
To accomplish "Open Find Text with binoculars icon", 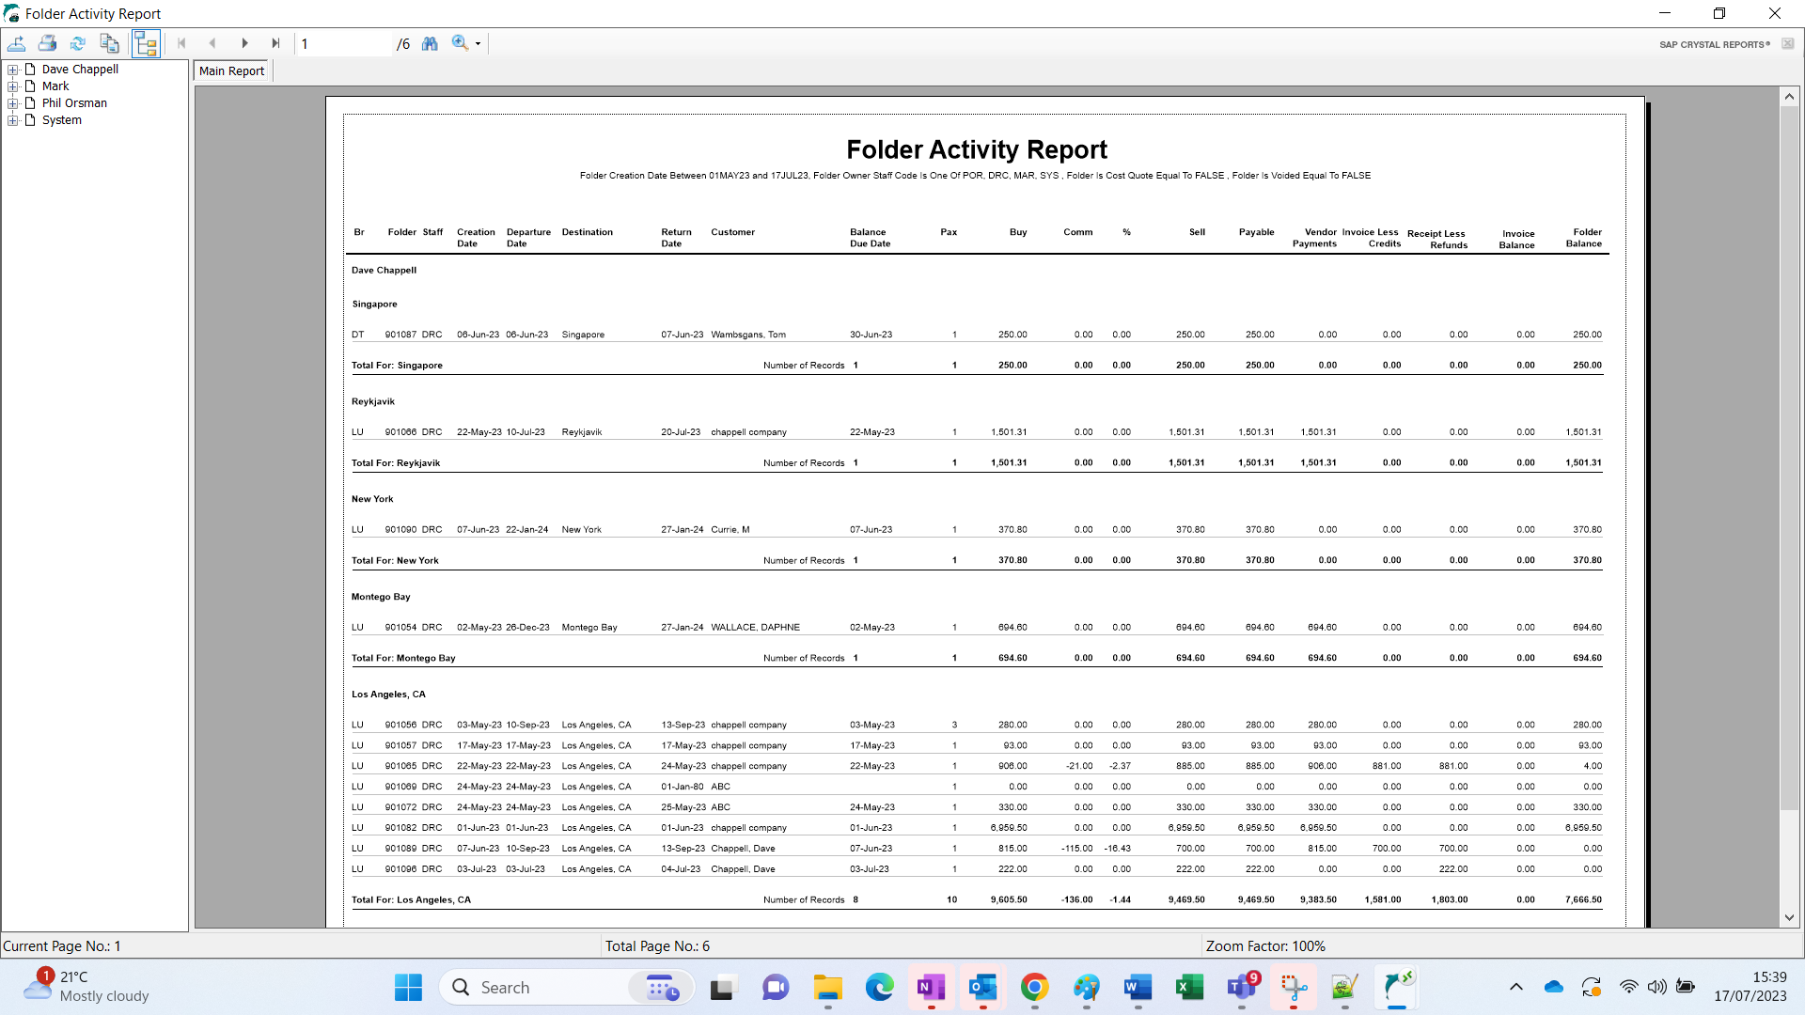I will click(430, 43).
